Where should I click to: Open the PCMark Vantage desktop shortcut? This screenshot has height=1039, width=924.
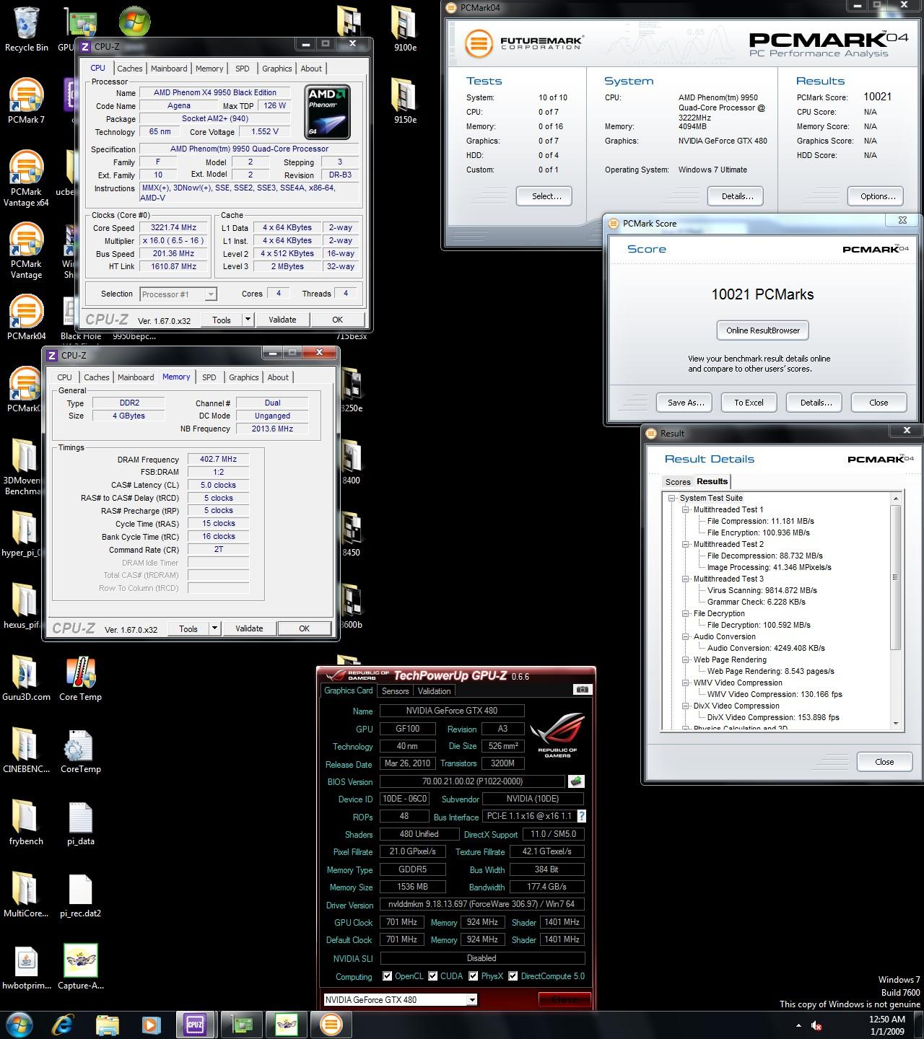point(27,250)
